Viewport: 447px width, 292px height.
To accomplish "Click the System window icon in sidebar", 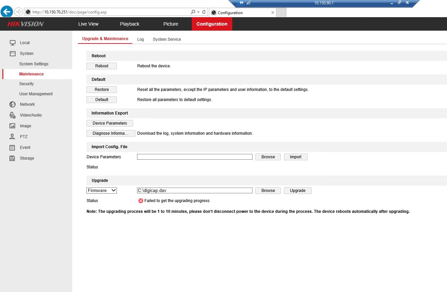I will point(12,54).
